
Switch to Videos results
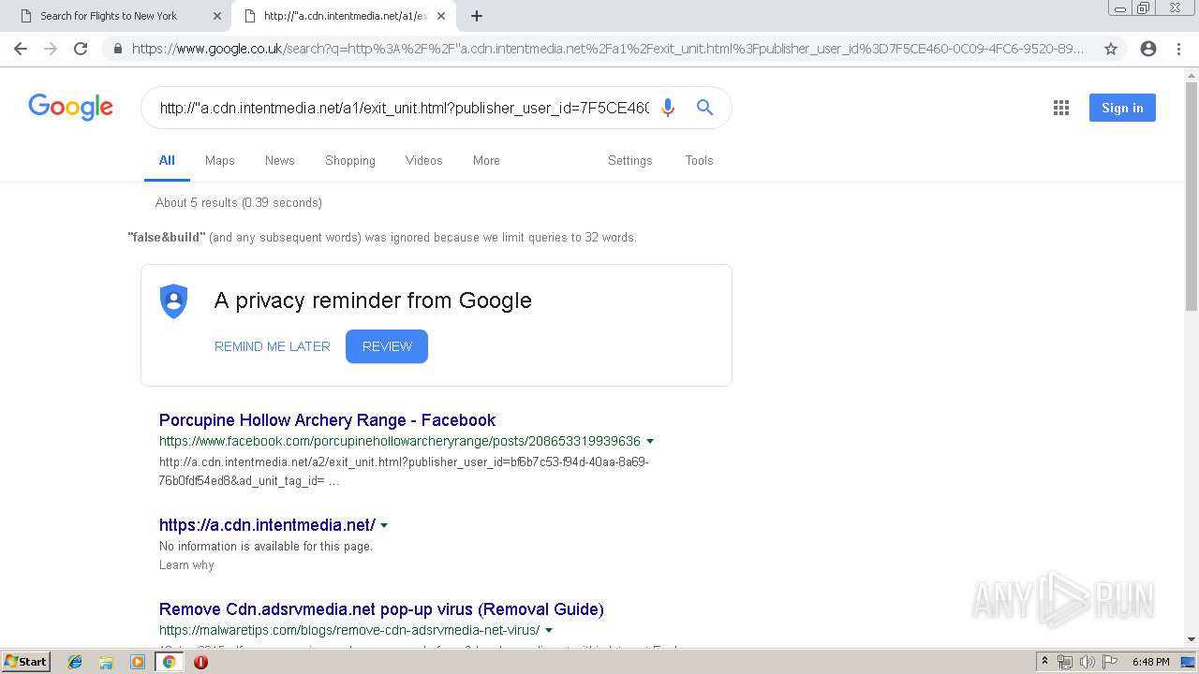coord(424,160)
